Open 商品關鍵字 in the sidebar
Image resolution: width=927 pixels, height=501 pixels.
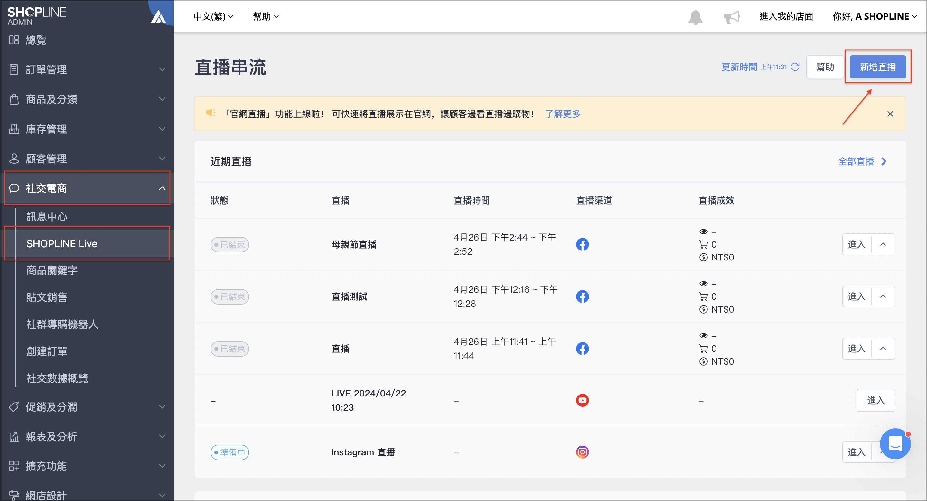click(52, 270)
